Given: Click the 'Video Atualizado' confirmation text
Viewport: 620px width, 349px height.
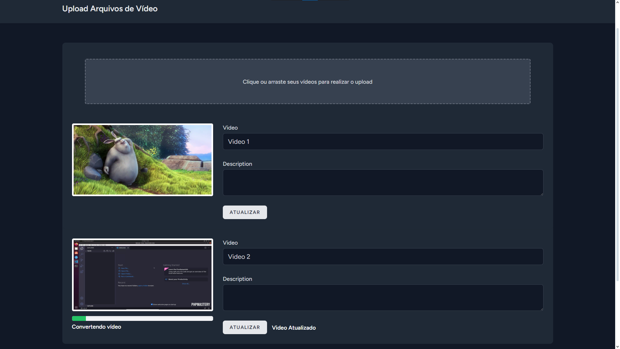Looking at the screenshot, I should point(294,328).
